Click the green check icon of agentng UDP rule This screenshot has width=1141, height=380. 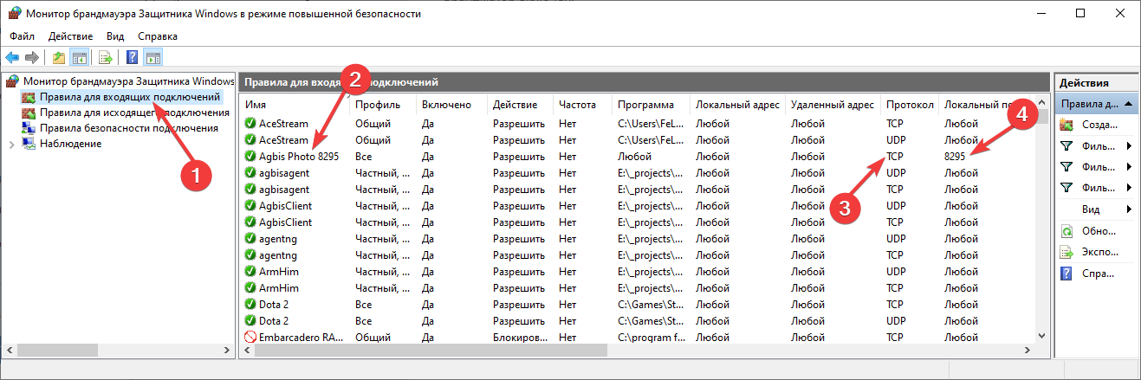pos(250,239)
